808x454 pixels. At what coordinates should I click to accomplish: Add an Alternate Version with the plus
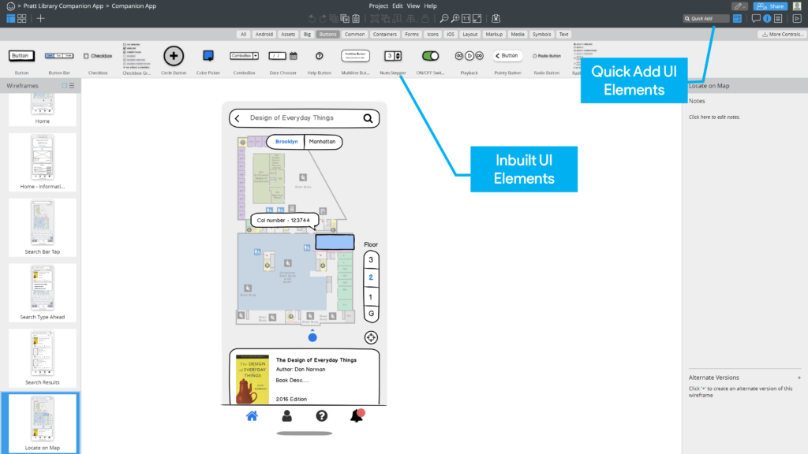[x=799, y=378]
